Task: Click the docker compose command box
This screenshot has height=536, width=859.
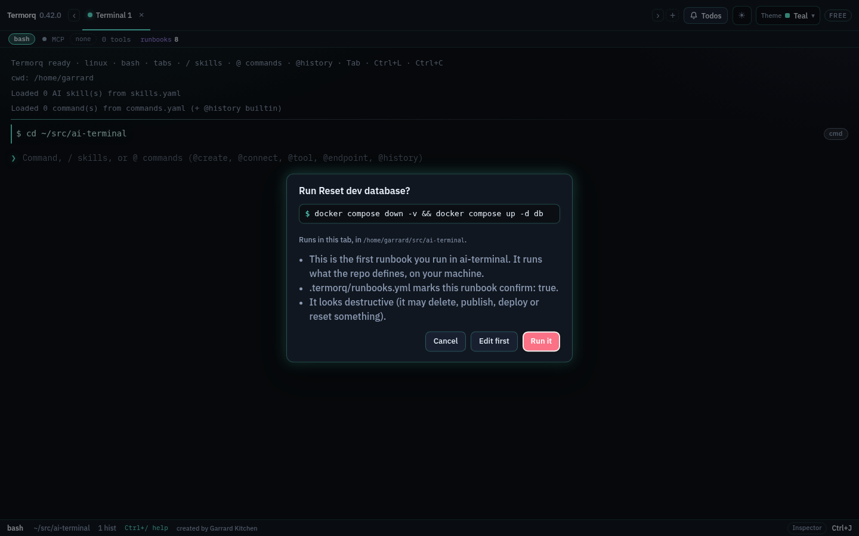Action: point(429,214)
